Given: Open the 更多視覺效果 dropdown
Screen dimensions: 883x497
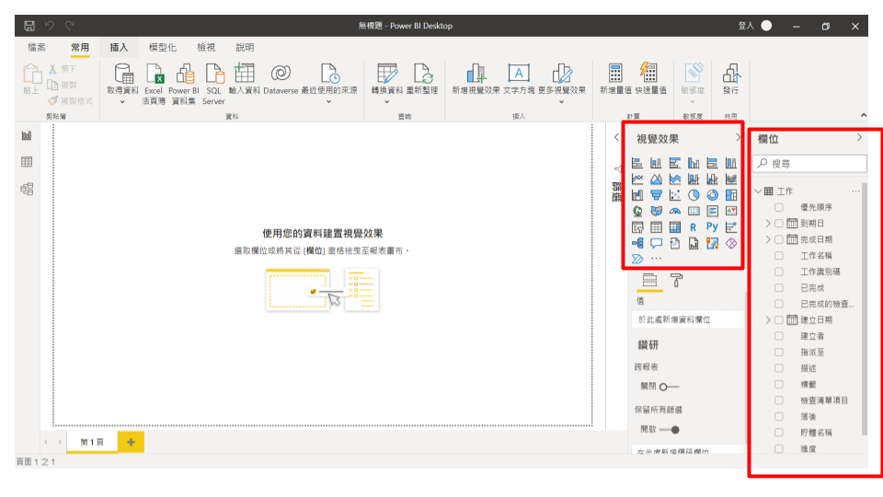Looking at the screenshot, I should pyautogui.click(x=561, y=102).
